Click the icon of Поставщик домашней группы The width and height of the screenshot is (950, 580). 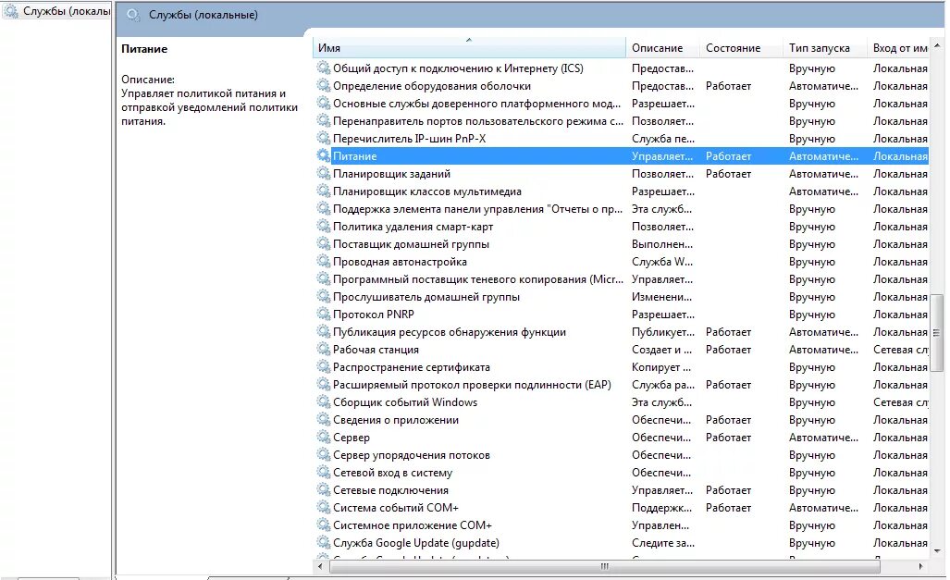tap(324, 243)
